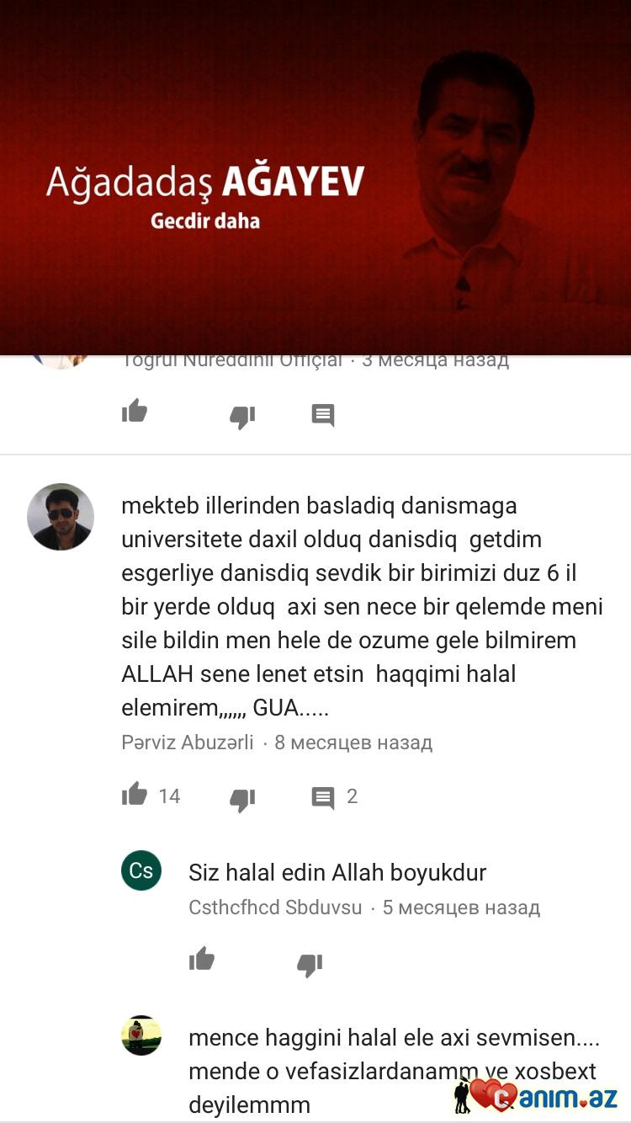Tap the 'Gecdir daha' song title
The width and height of the screenshot is (631, 1123).
[x=205, y=221]
